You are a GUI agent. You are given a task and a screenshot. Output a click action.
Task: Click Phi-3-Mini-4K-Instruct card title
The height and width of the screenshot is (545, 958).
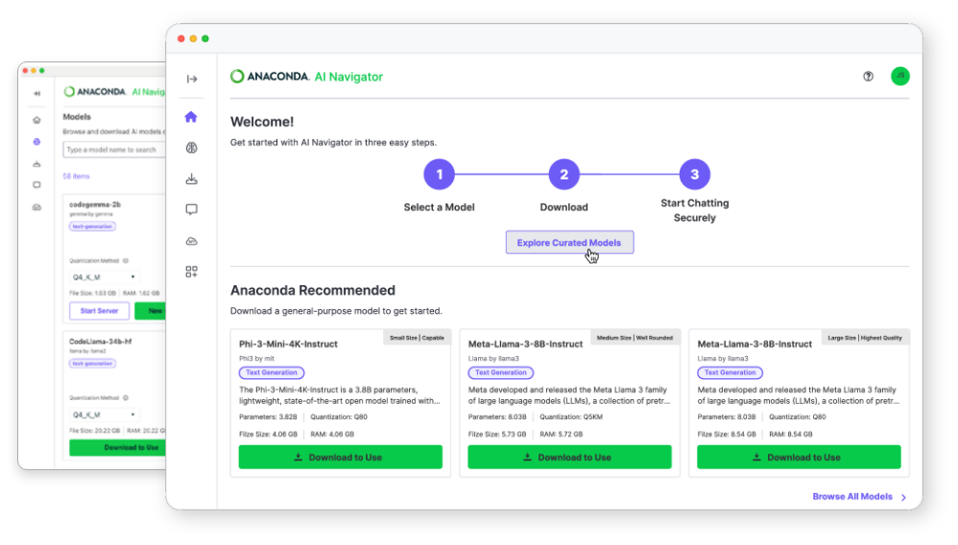pos(288,344)
